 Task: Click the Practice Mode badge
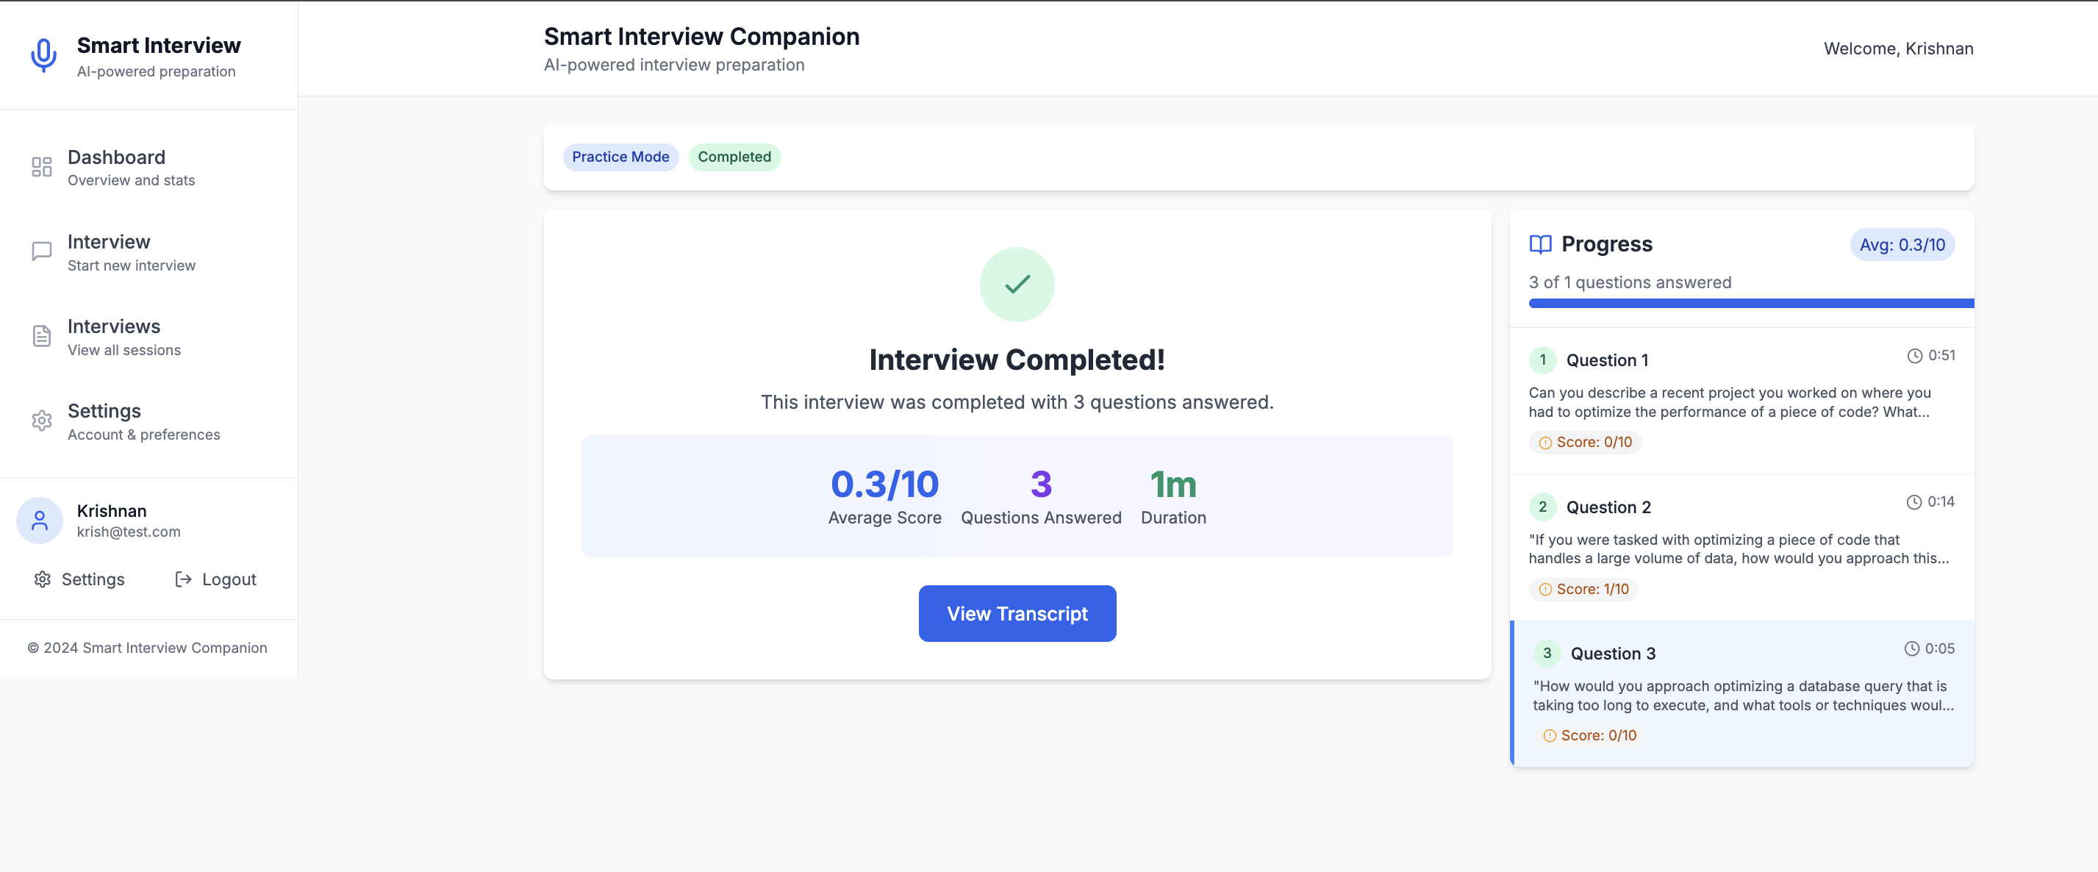[x=620, y=157]
